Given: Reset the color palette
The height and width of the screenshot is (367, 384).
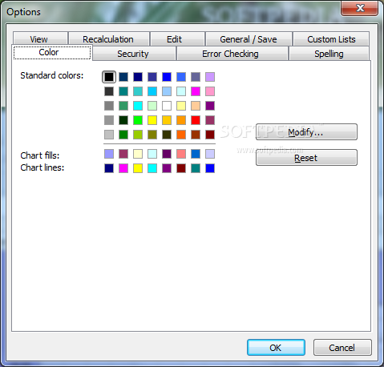Looking at the screenshot, I should coord(306,158).
